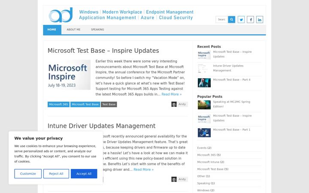Click the search magnifier button
309x193 pixels.
pos(232,19)
